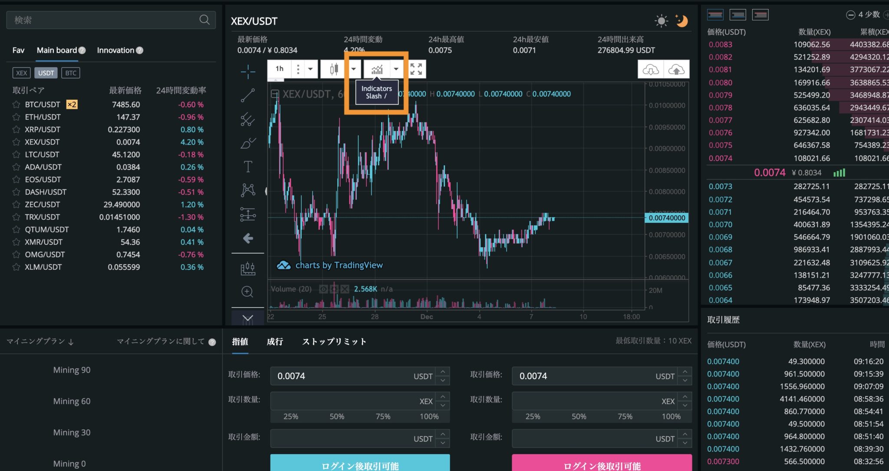
Task: Switch to dark theme with moon icon
Action: (x=681, y=21)
